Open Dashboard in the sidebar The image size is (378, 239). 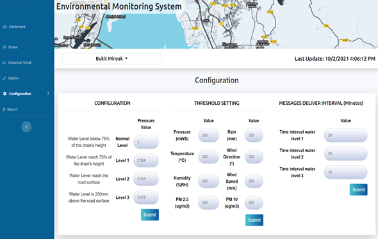click(17, 27)
